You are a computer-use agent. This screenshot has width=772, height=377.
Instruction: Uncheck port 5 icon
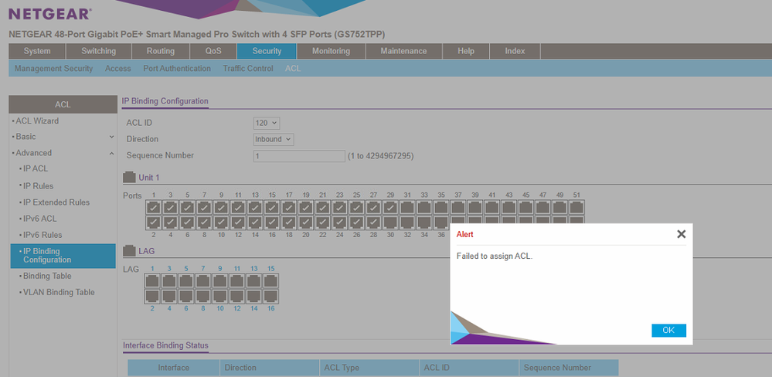pyautogui.click(x=187, y=207)
